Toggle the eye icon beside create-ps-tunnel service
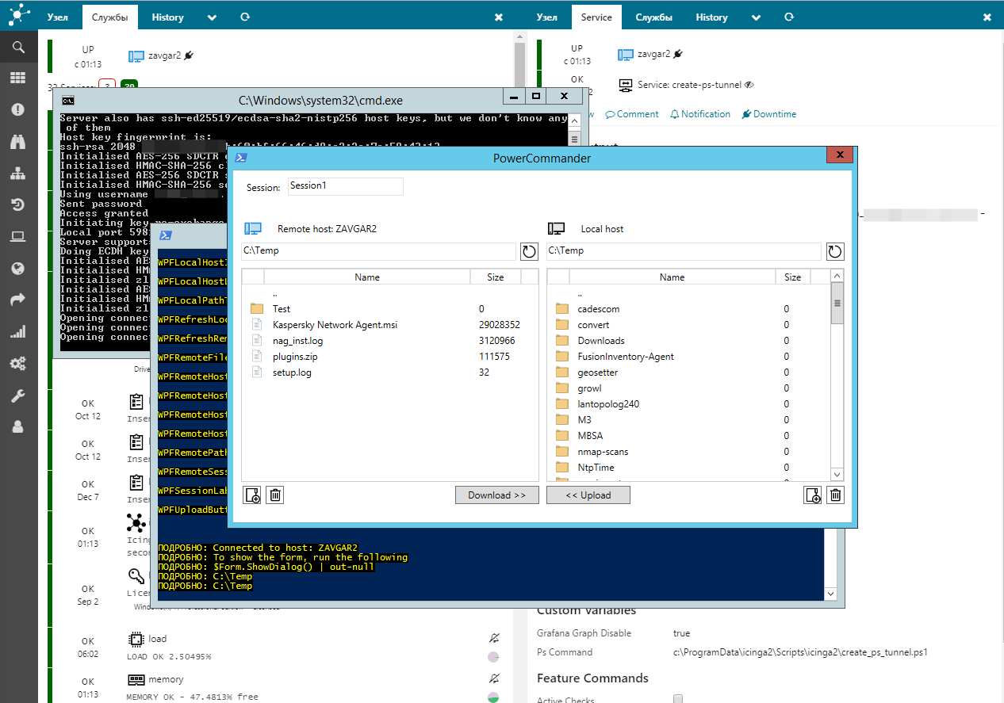Viewport: 1004px width, 703px height. 749,85
